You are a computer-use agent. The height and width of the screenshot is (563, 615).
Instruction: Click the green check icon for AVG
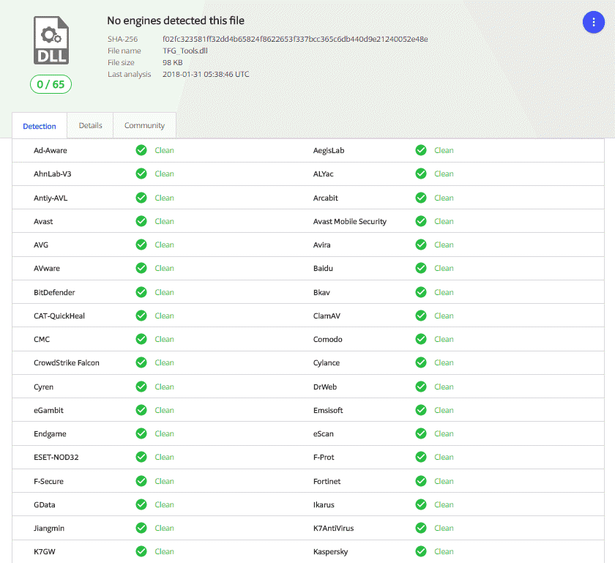pos(141,245)
